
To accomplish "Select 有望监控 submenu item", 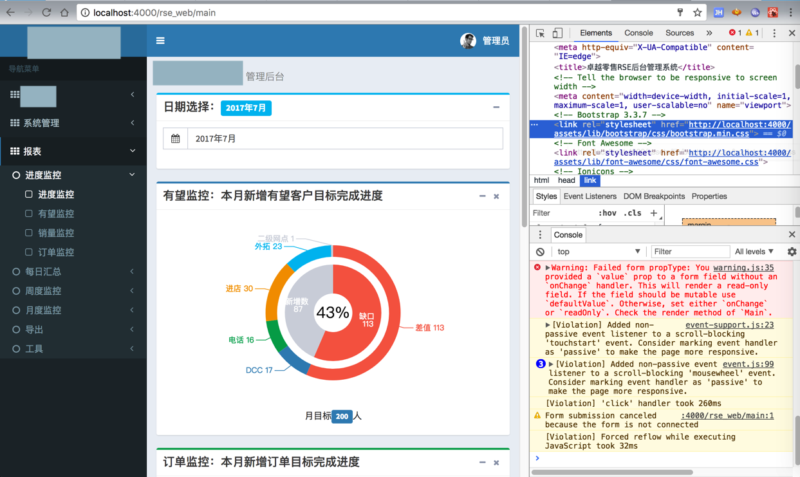I will click(50, 214).
